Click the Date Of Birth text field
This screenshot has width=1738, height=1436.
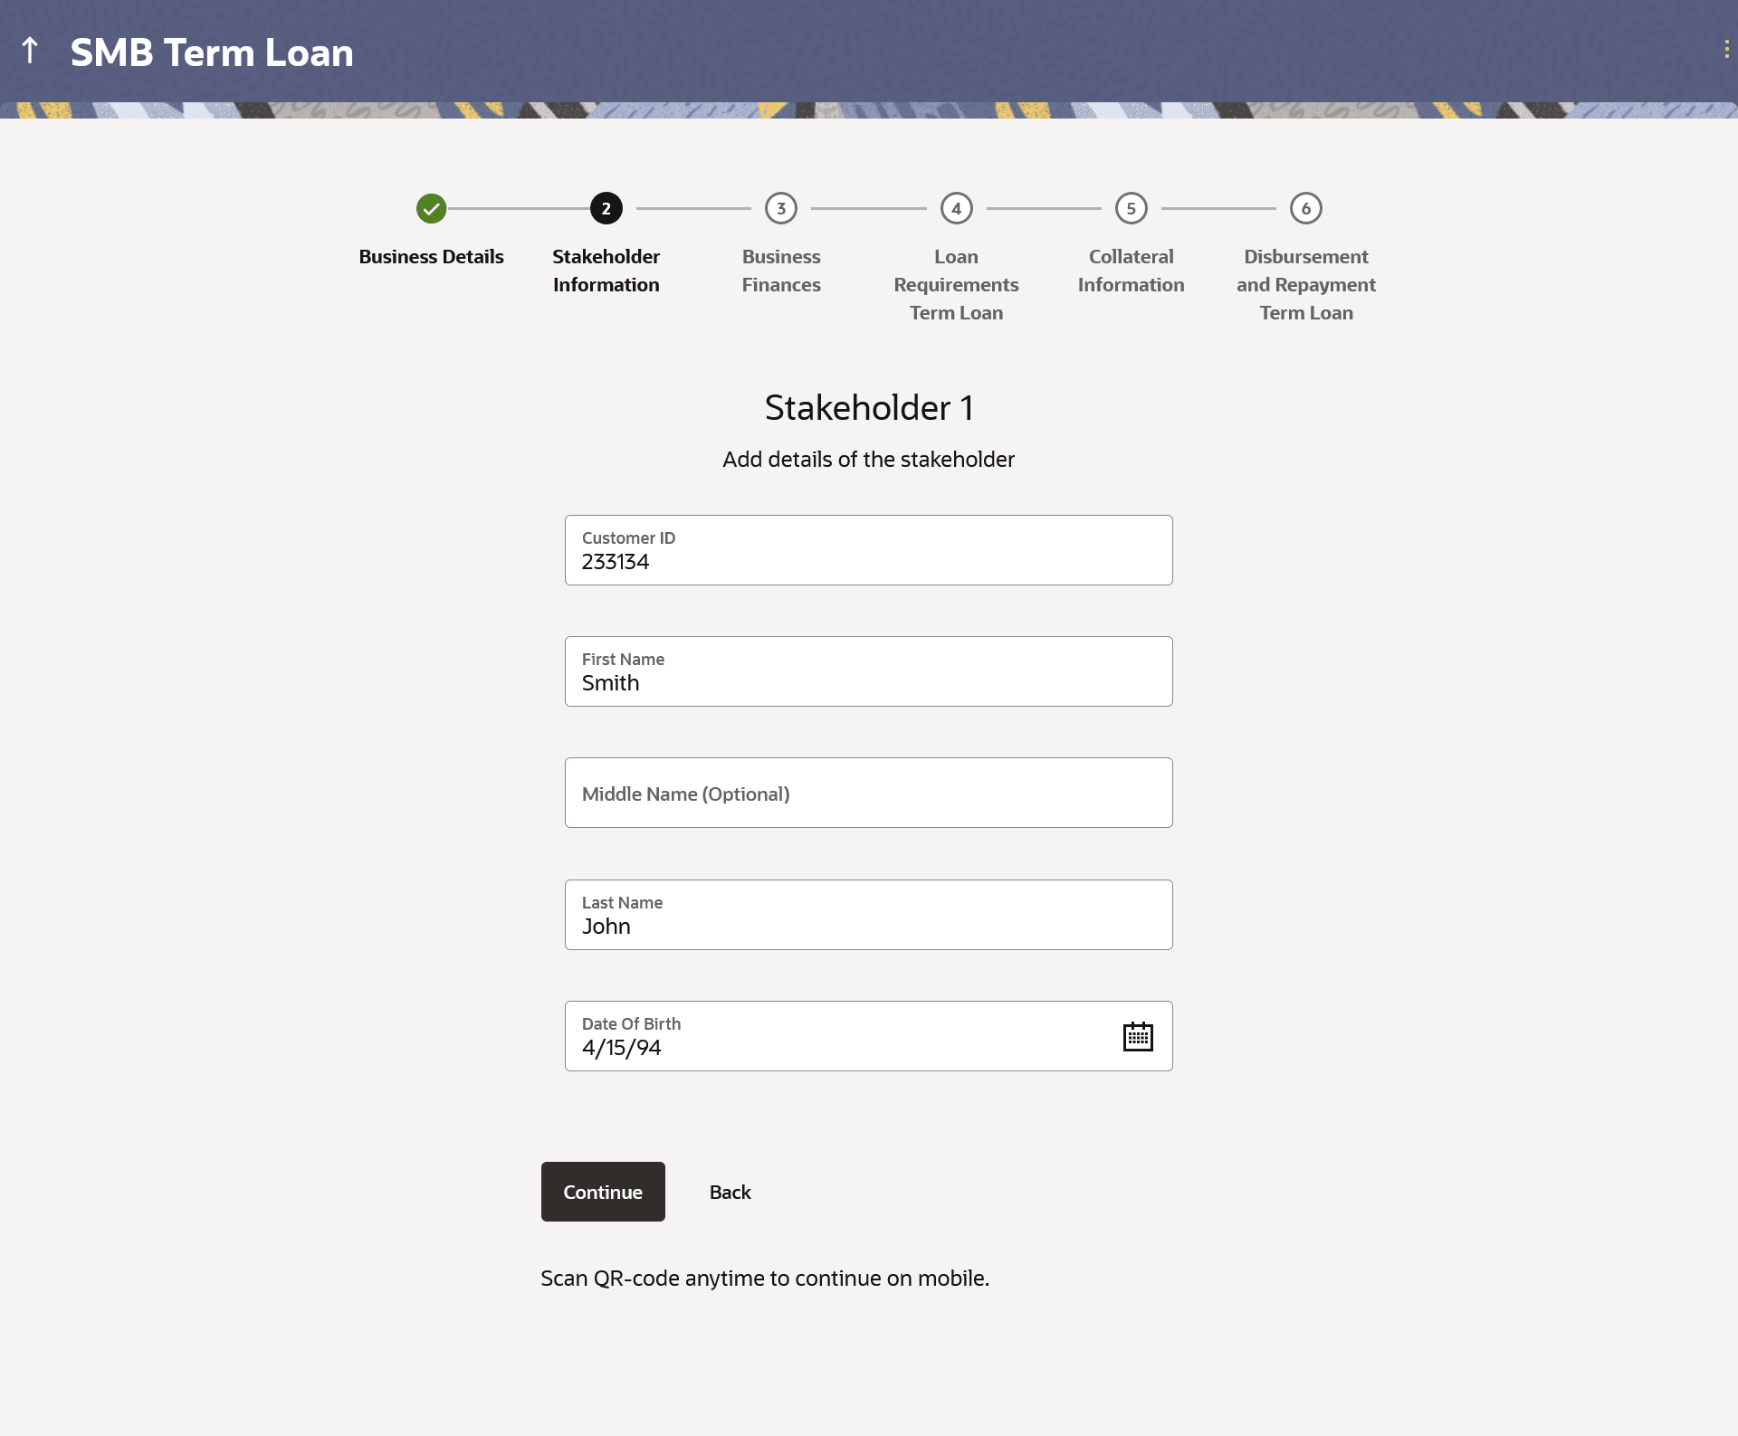833,1036
